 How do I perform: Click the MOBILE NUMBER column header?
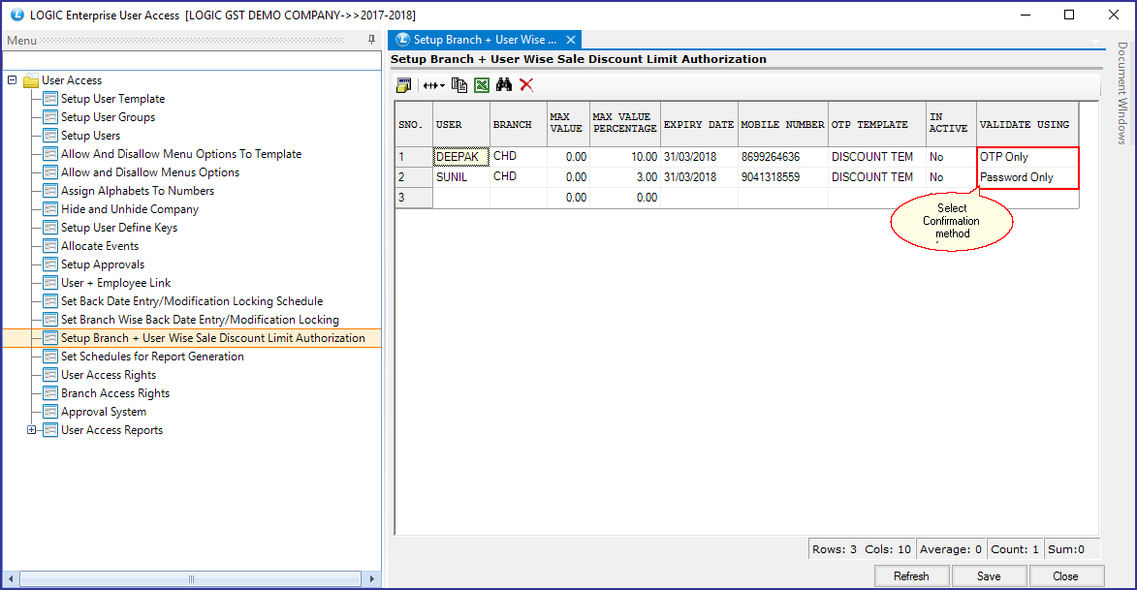click(783, 125)
